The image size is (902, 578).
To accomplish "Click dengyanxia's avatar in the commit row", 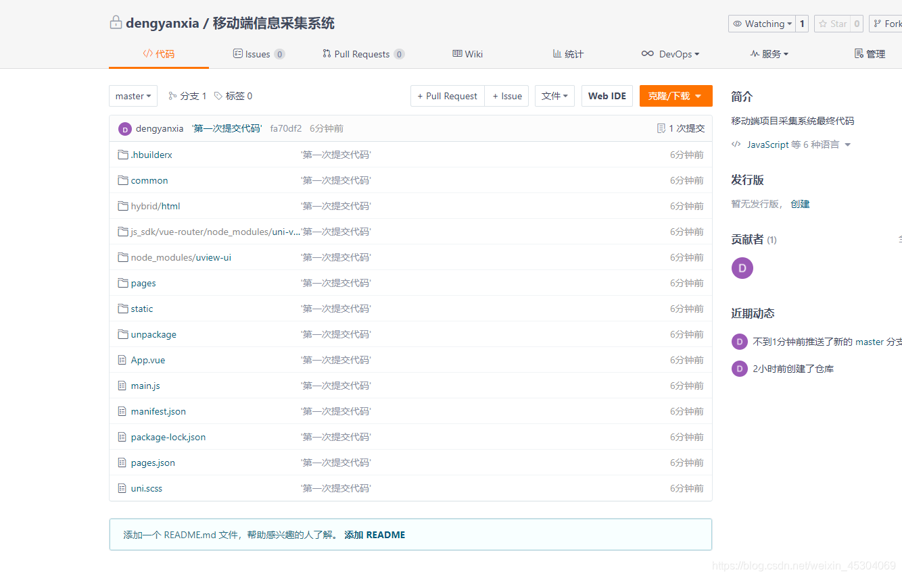I will [125, 129].
